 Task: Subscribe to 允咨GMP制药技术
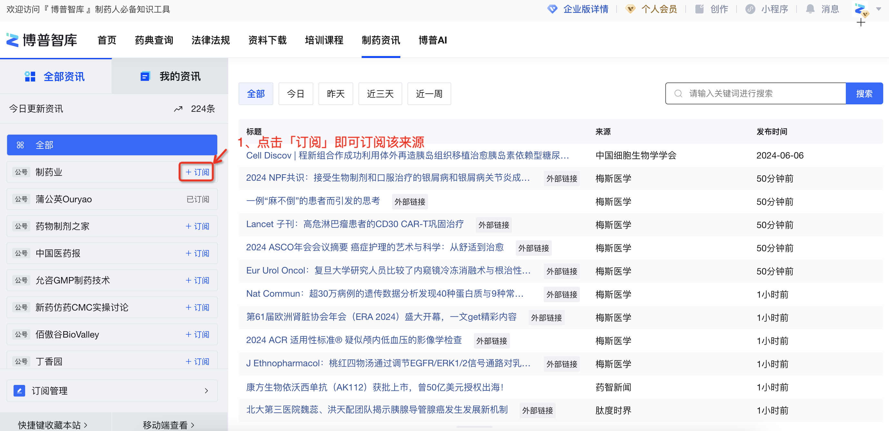pos(197,280)
